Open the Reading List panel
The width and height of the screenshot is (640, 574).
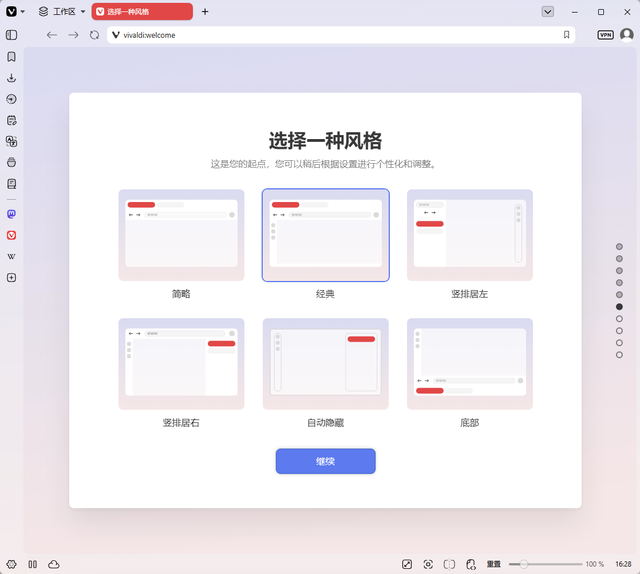(11, 184)
